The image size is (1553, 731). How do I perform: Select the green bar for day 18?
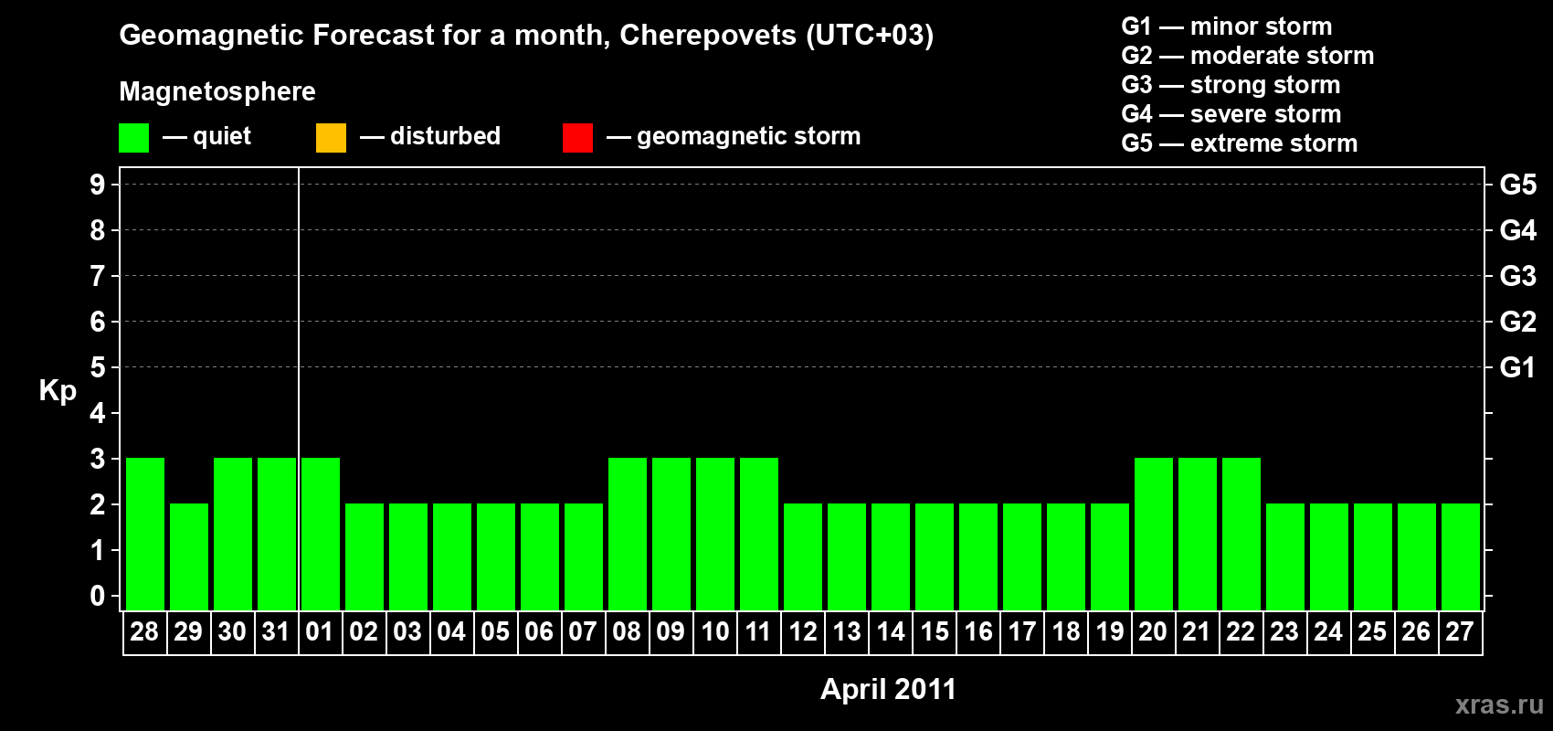point(1066,556)
